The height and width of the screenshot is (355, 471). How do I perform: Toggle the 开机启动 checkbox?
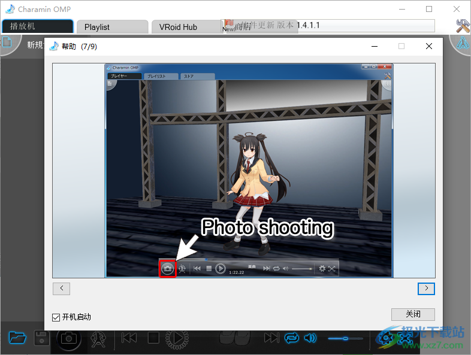[x=56, y=317]
